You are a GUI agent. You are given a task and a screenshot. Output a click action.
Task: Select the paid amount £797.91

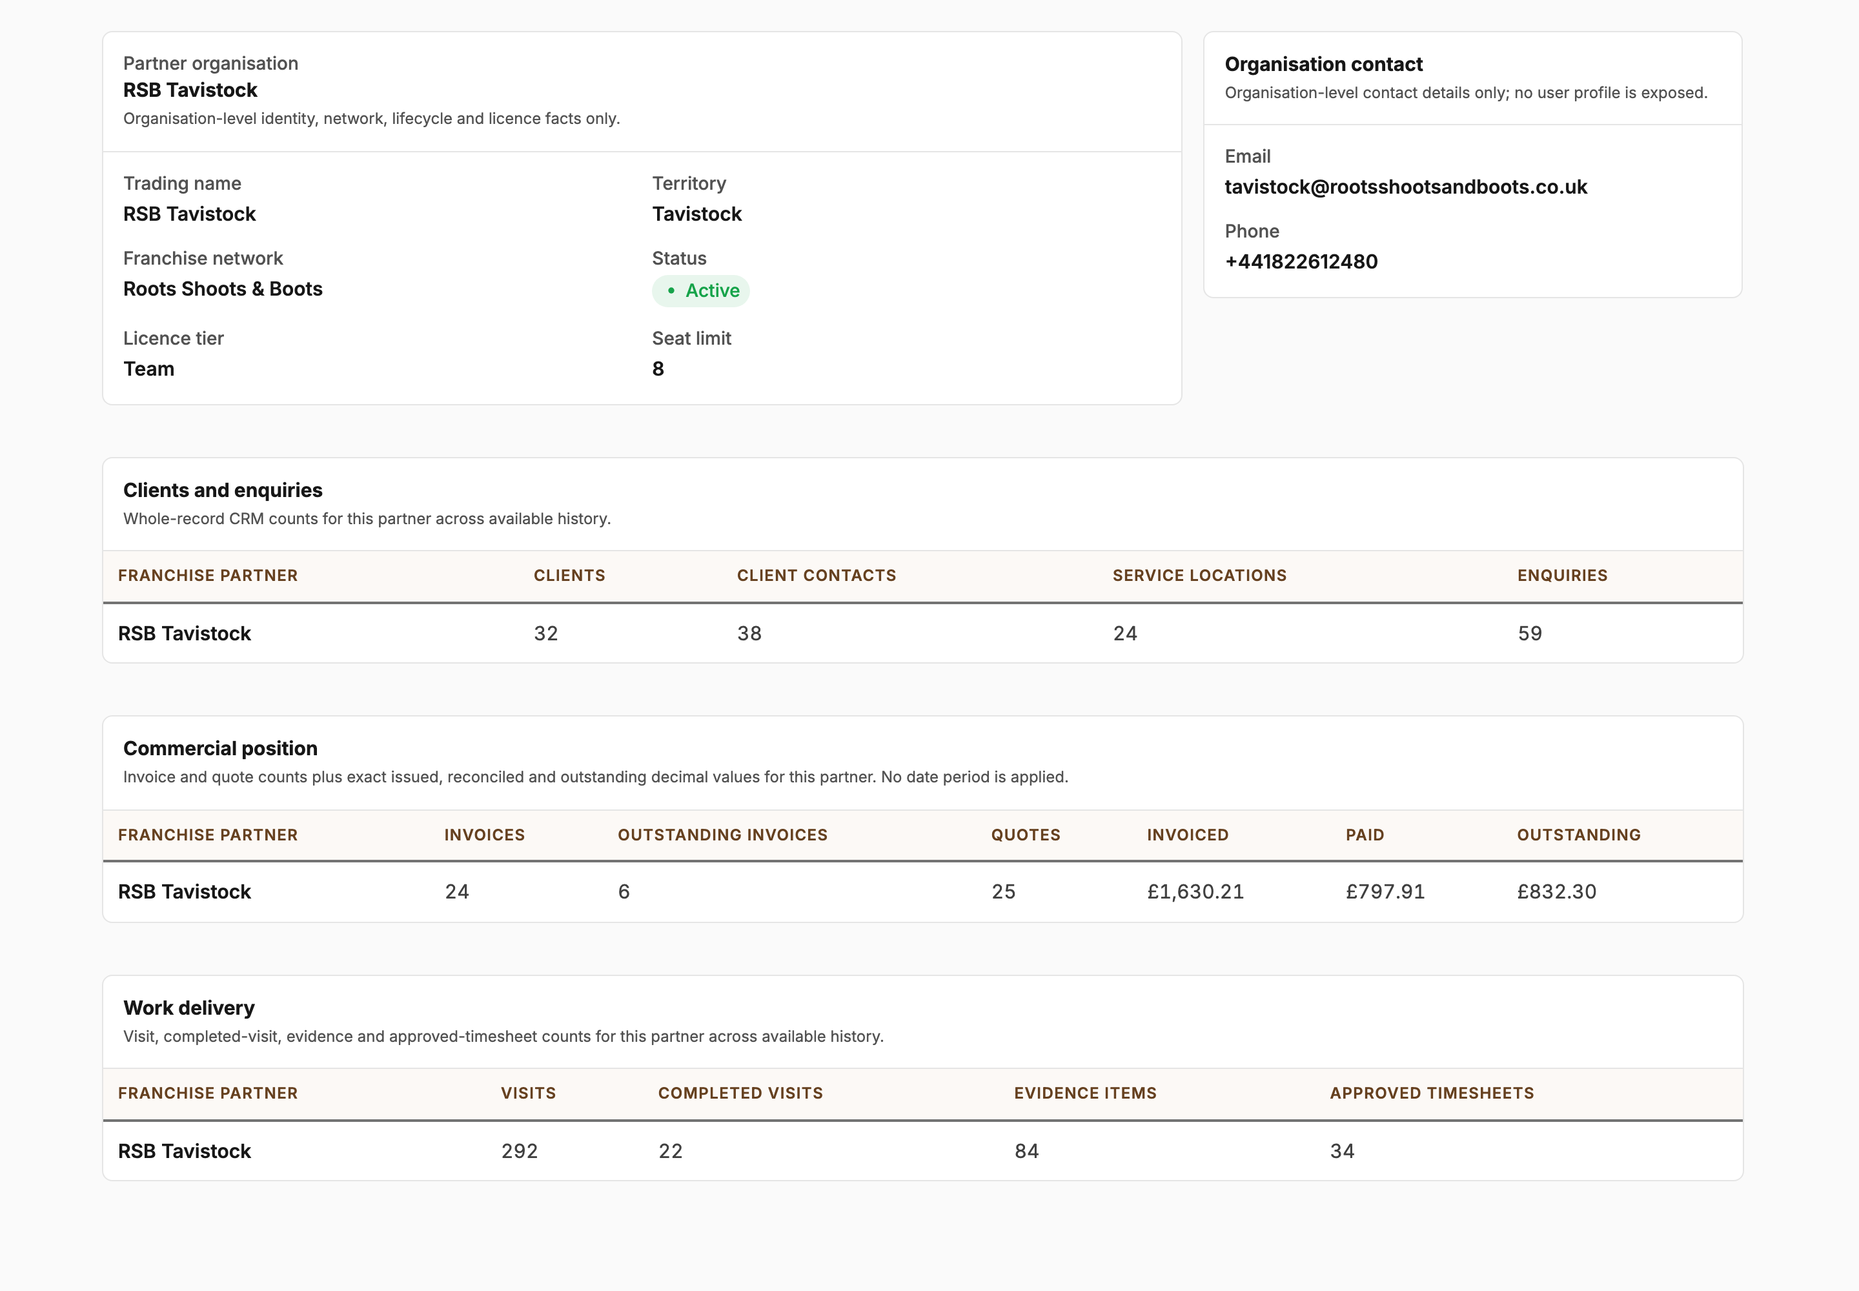tap(1385, 891)
